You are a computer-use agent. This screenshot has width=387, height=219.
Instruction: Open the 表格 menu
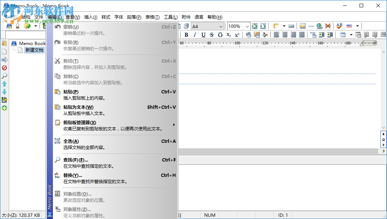[x=152, y=17]
